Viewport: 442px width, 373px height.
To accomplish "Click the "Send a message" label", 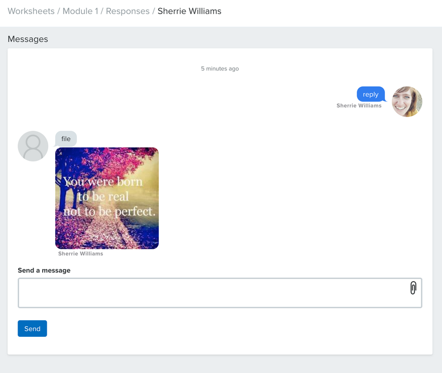I will coord(44,270).
